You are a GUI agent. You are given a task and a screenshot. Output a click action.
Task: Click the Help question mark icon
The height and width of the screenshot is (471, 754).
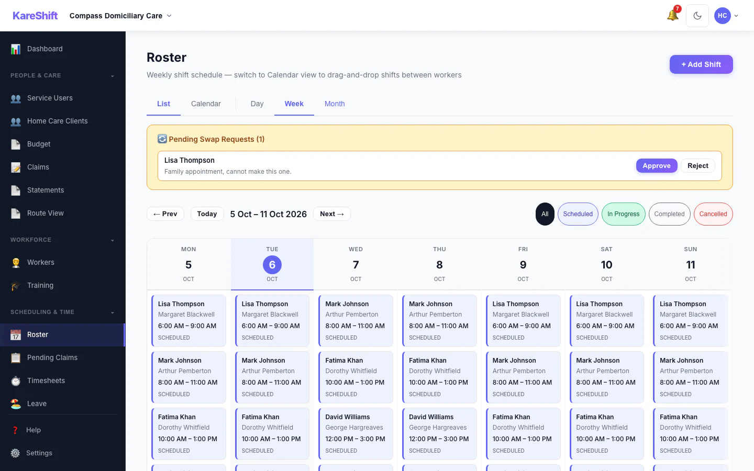tap(15, 430)
